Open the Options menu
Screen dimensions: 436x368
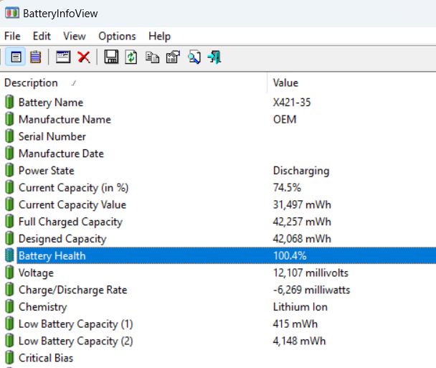pyautogui.click(x=117, y=36)
